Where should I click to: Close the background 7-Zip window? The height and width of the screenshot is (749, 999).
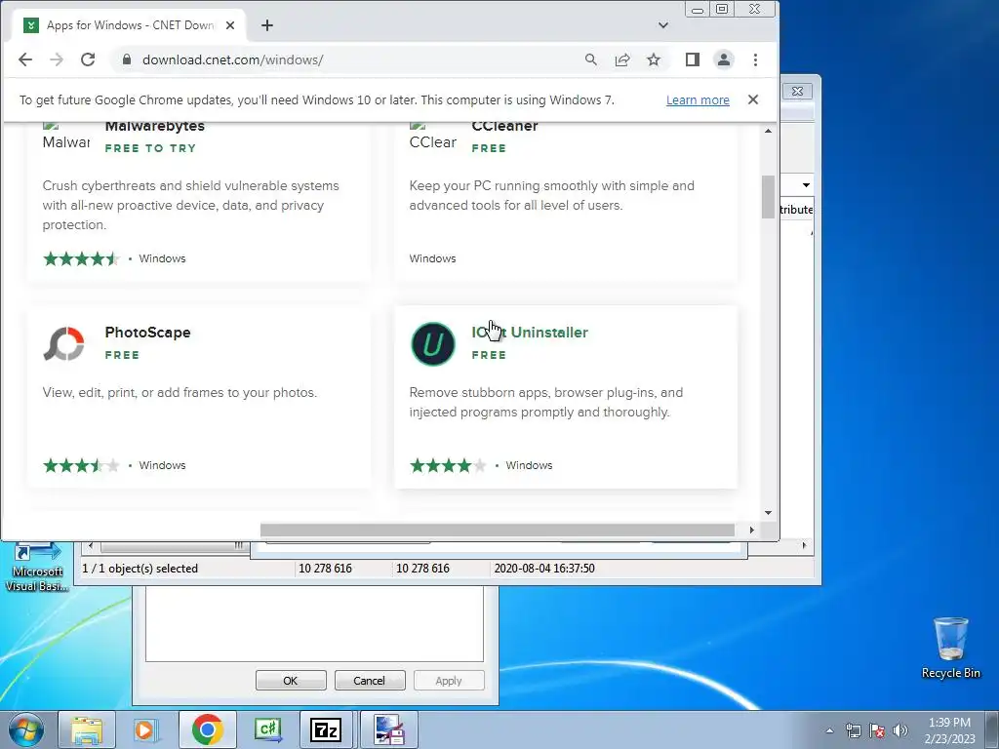click(x=797, y=91)
